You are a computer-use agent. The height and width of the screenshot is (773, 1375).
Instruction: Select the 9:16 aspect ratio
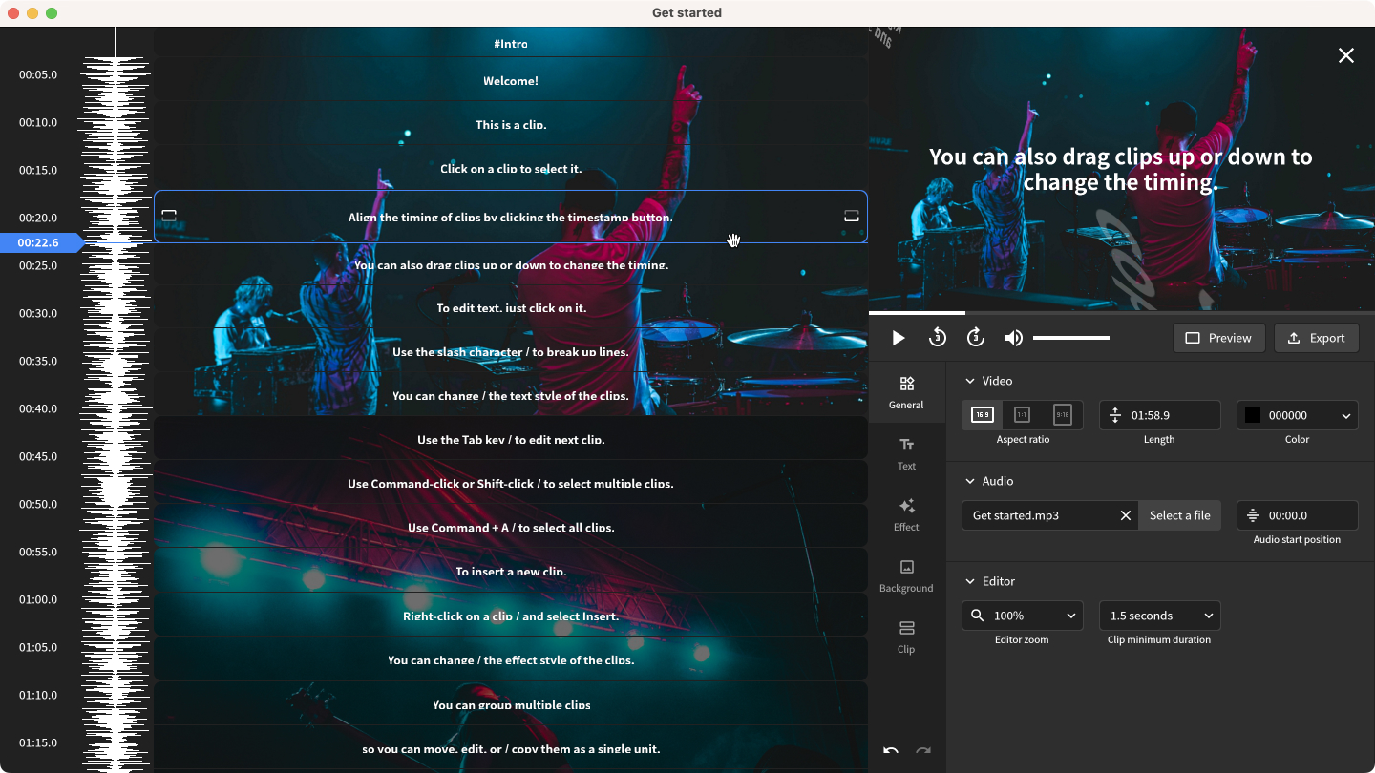coord(1062,415)
